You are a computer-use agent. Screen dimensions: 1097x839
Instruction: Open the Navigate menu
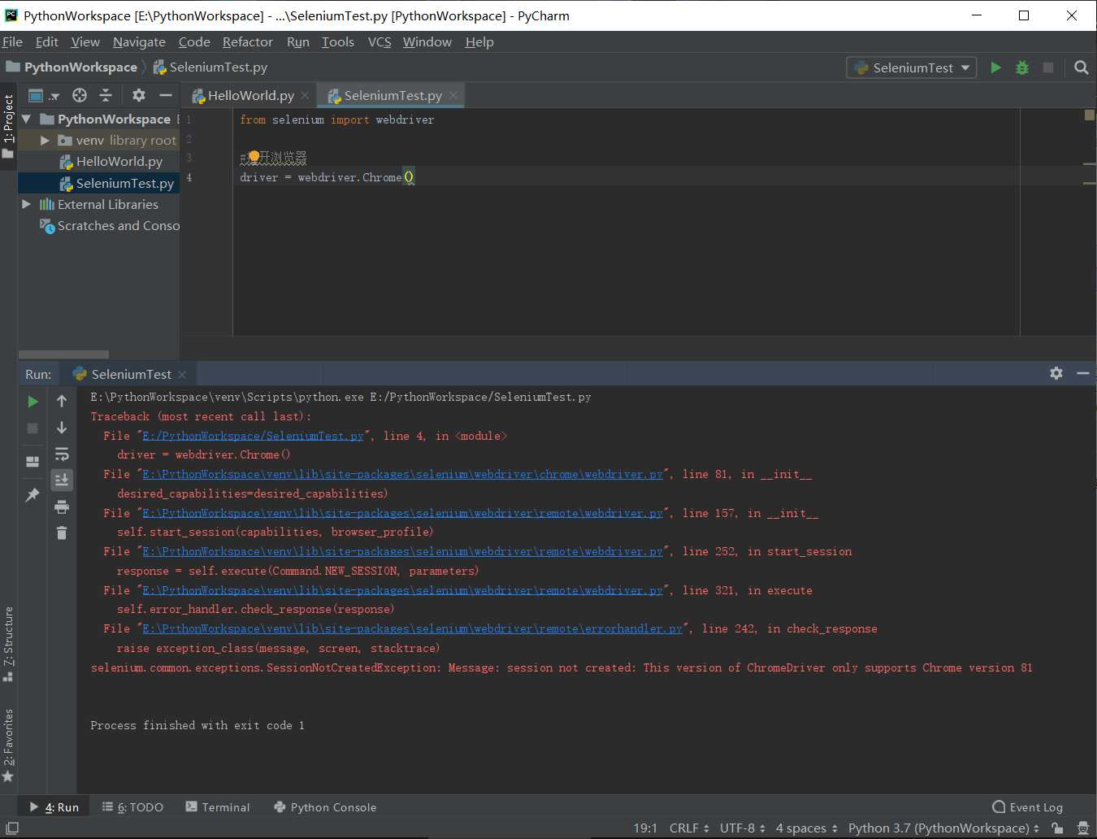coord(139,41)
